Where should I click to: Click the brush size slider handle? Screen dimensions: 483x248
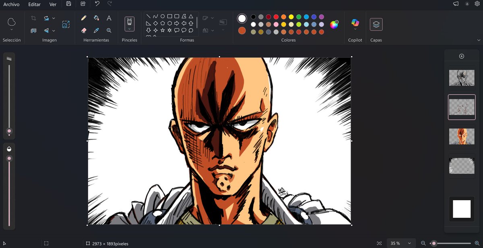click(9, 131)
